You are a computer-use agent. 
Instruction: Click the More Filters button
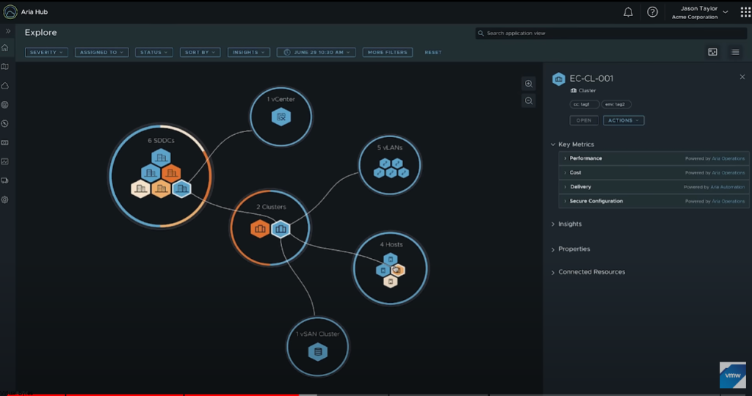pyautogui.click(x=388, y=52)
